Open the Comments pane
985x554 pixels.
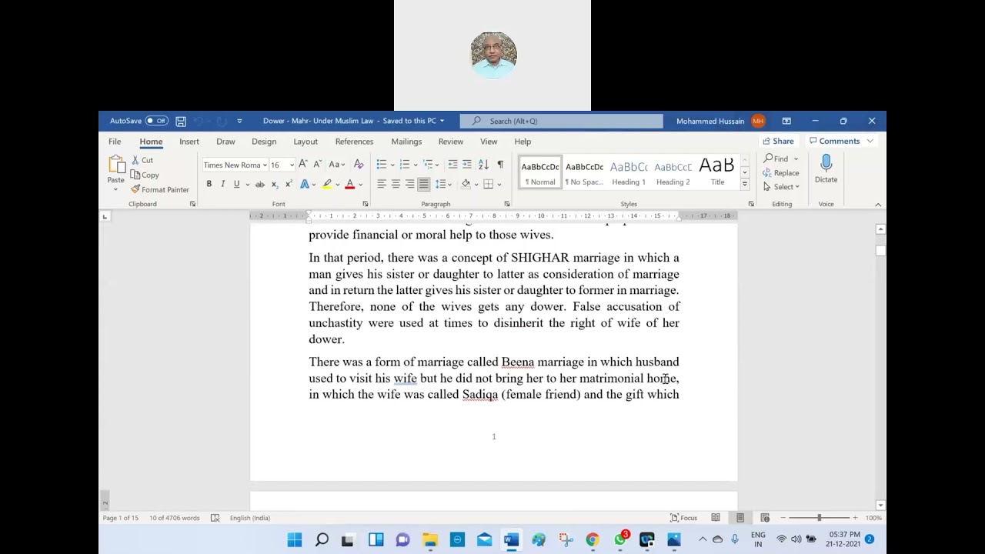point(840,142)
